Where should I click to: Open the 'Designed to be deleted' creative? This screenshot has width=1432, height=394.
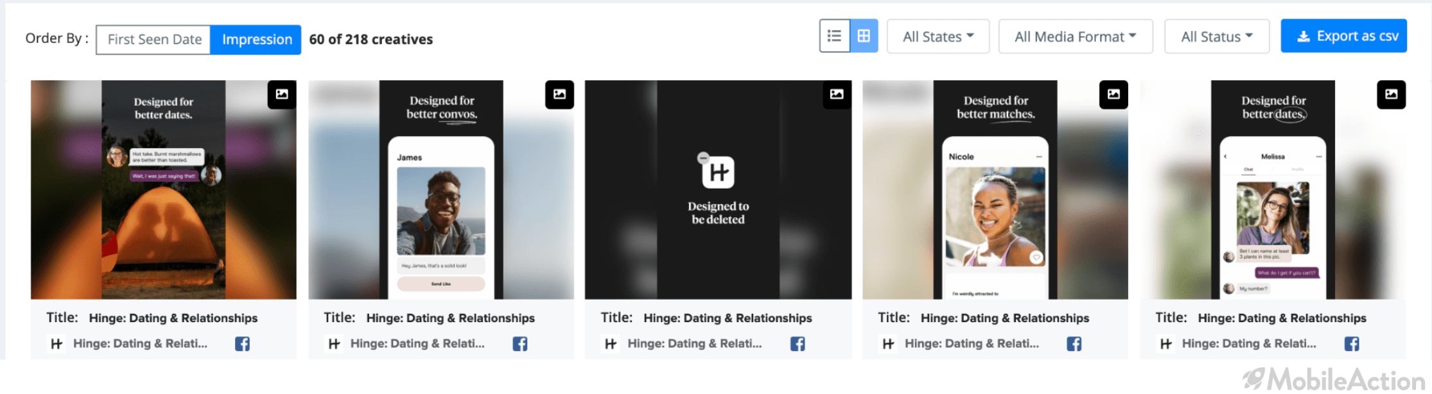718,190
